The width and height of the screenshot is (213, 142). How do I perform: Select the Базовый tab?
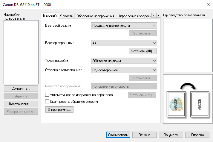50,15
